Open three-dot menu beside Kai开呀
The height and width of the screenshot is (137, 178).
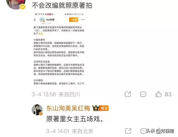pyautogui.click(x=83, y=20)
